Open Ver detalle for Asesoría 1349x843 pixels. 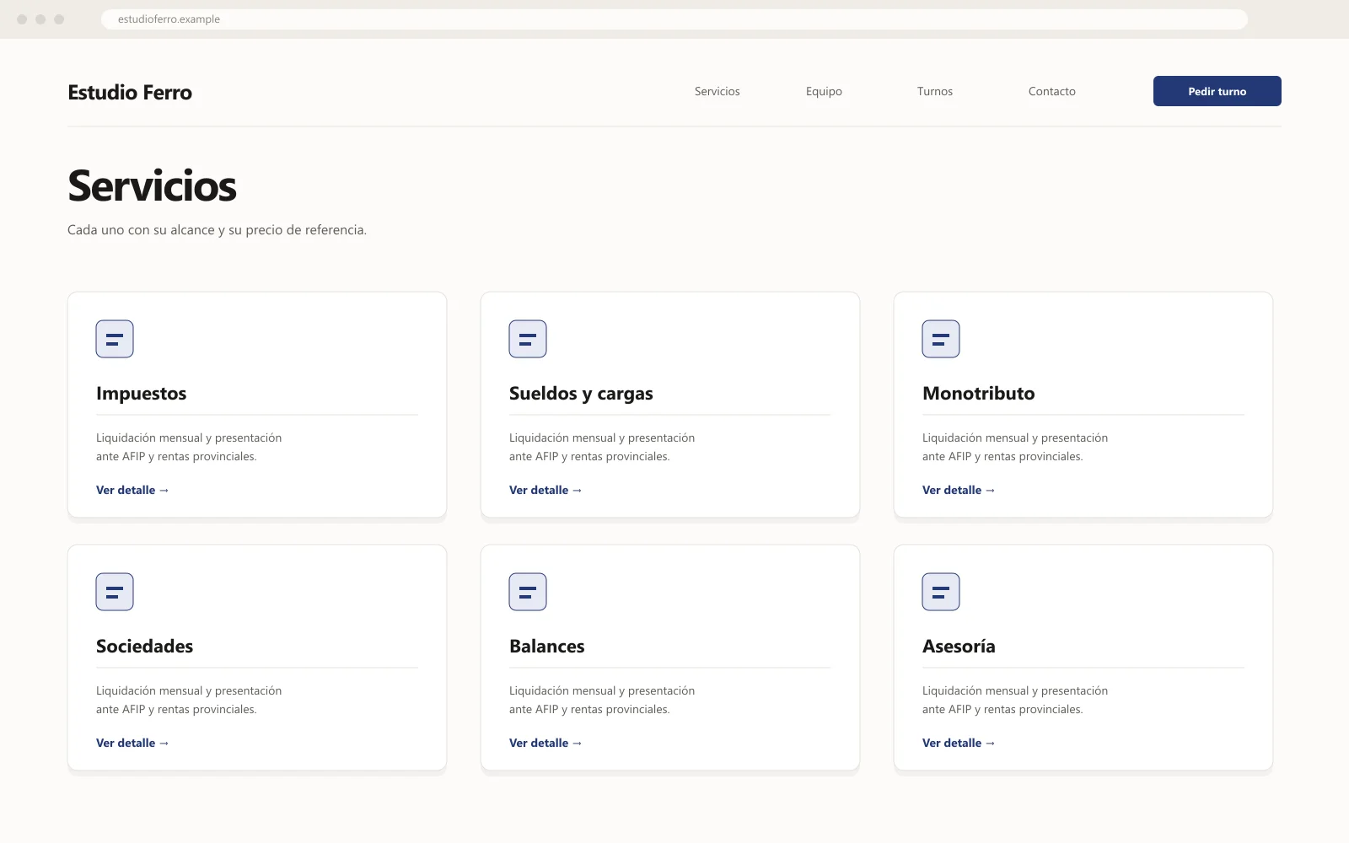pos(959,743)
